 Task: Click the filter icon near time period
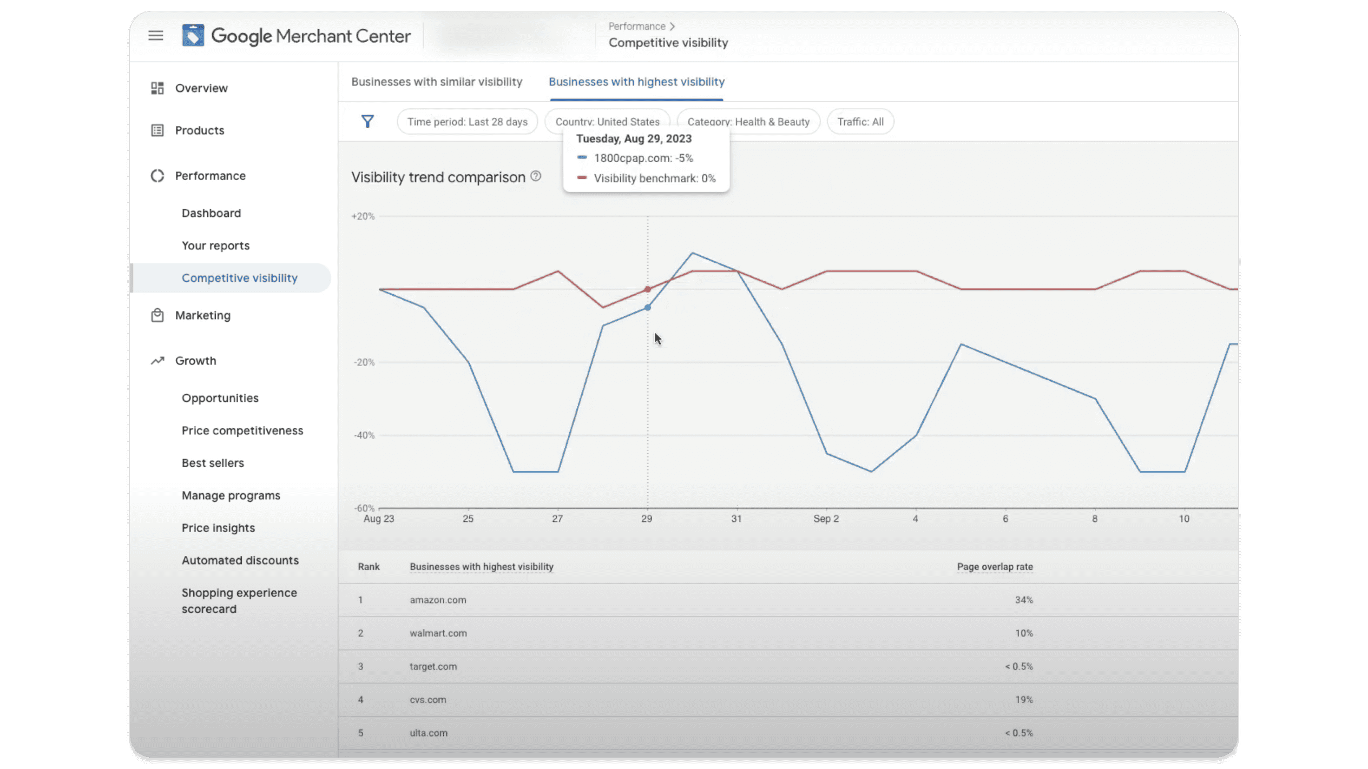click(x=367, y=121)
